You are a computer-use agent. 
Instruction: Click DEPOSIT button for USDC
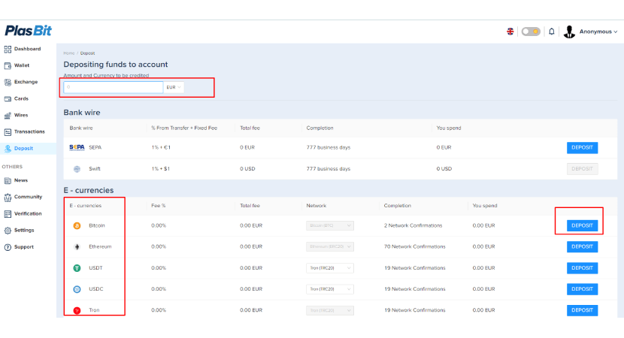click(x=582, y=289)
